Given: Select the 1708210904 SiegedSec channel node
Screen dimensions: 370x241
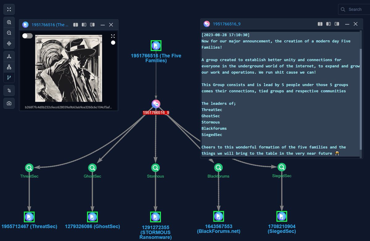Looking at the screenshot, I should pos(282,216).
